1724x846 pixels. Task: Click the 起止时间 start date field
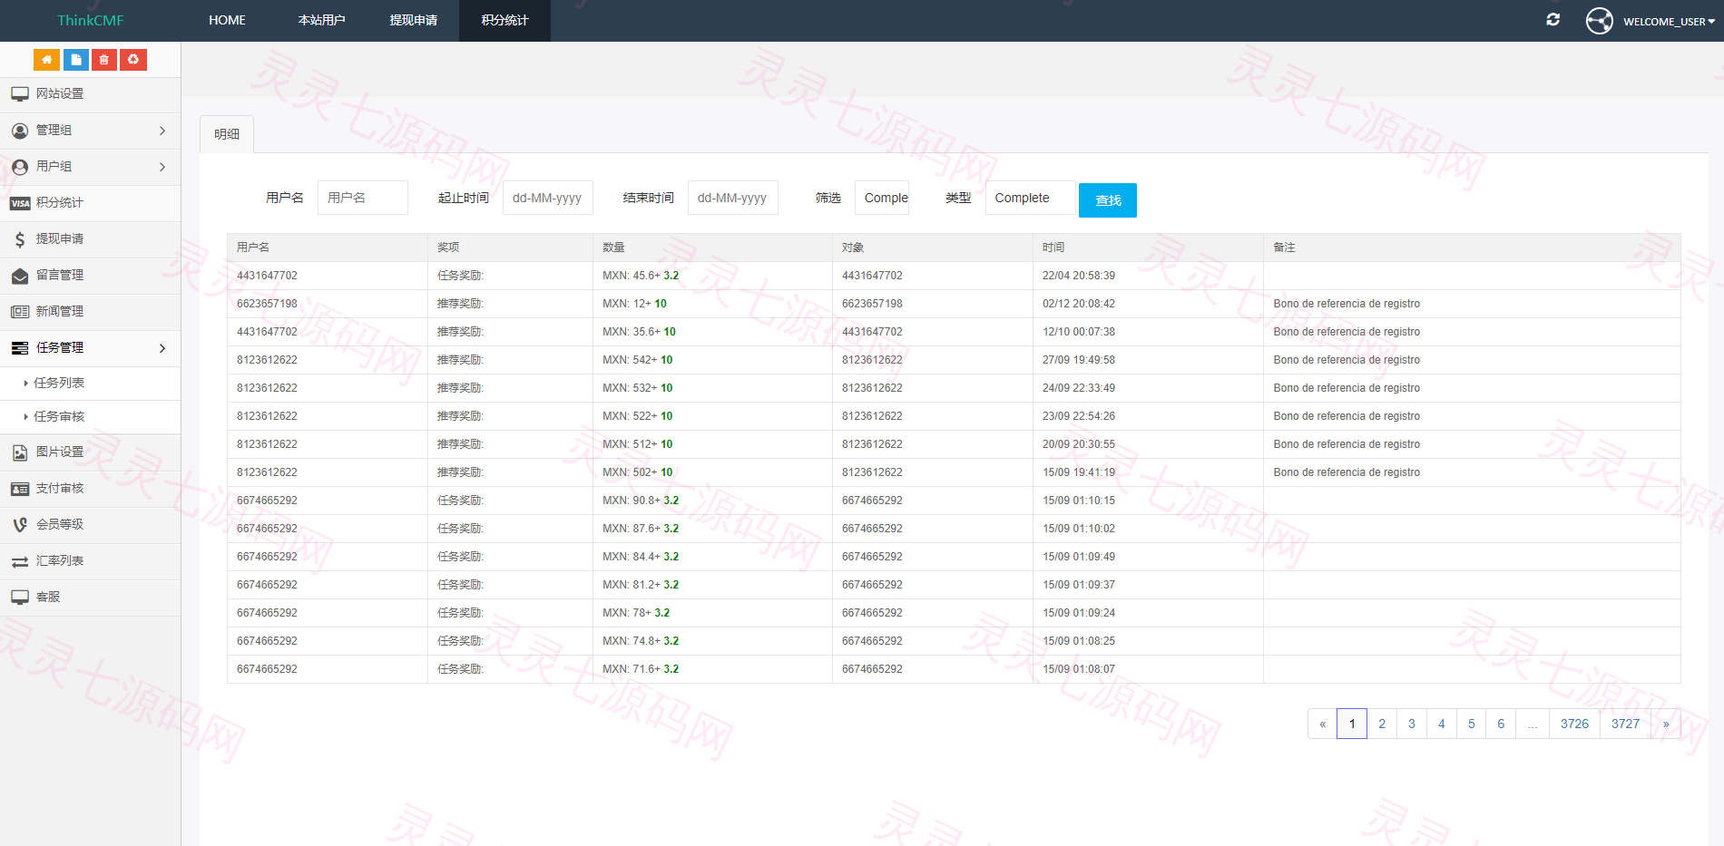click(x=548, y=198)
